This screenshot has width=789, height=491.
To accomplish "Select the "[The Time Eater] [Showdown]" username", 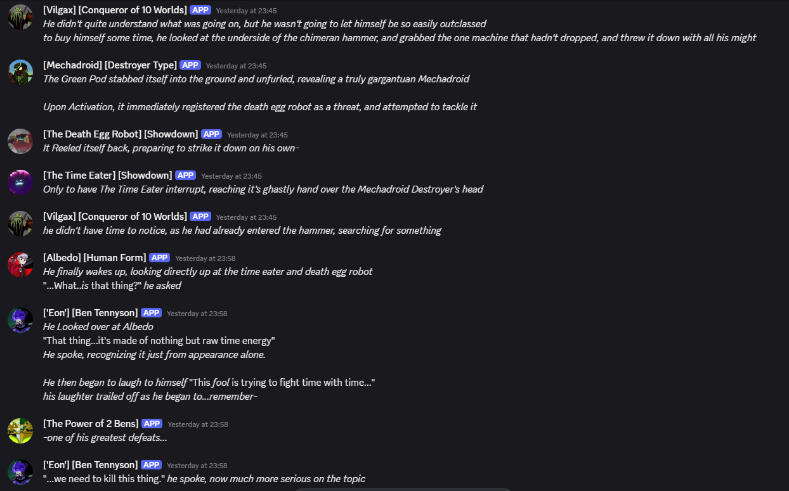I will [x=107, y=175].
